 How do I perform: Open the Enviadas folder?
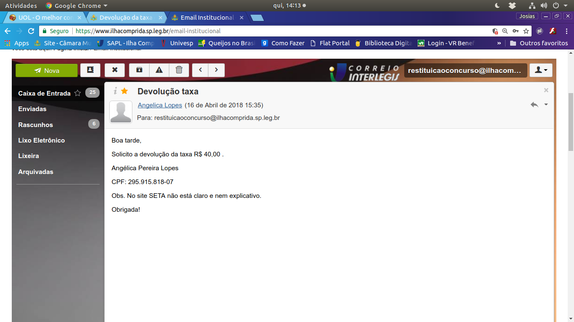coord(32,109)
